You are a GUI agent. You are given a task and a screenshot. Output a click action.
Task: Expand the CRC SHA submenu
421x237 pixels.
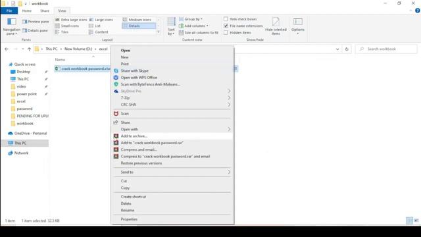(172, 105)
